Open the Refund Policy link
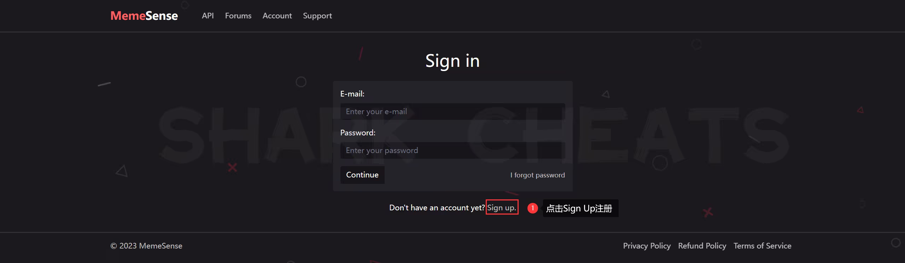The height and width of the screenshot is (263, 905). coord(702,246)
